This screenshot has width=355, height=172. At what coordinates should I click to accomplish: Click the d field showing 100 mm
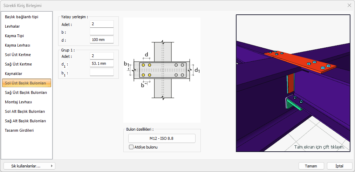click(102, 40)
